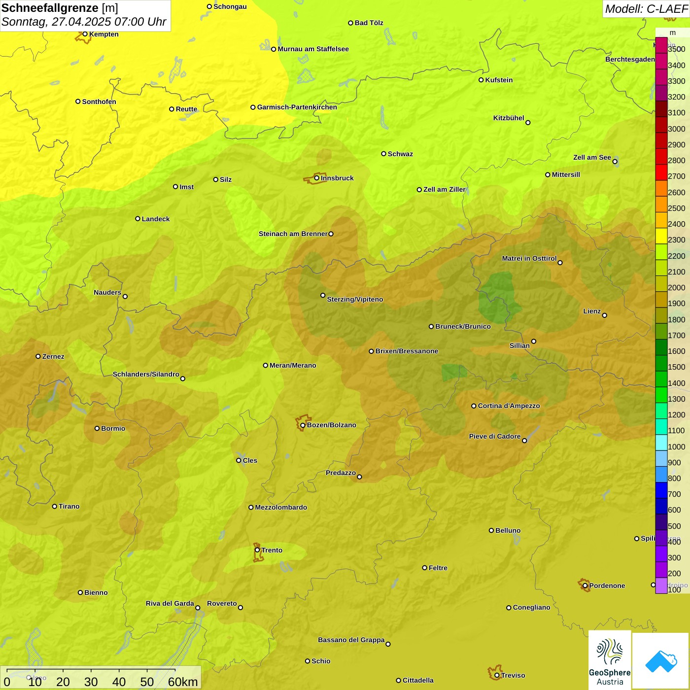Click the Innsbruck city marker circle

pyautogui.click(x=317, y=178)
